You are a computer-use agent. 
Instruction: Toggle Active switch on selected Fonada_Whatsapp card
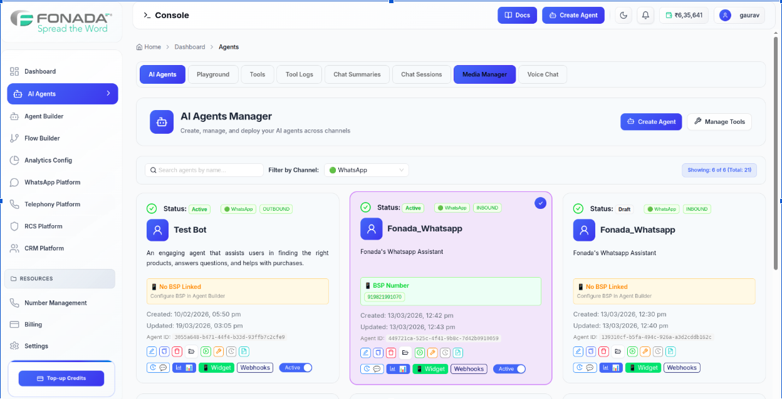[x=509, y=369]
